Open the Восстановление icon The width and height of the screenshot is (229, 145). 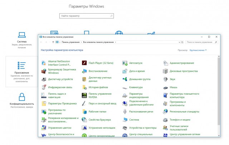click(x=84, y=71)
